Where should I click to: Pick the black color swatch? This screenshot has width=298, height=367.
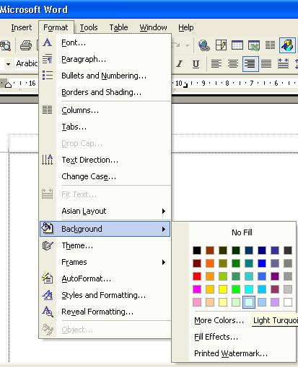(x=197, y=250)
